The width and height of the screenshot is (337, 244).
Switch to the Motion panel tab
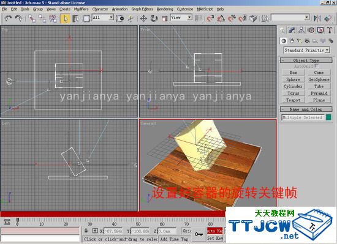point(311,30)
